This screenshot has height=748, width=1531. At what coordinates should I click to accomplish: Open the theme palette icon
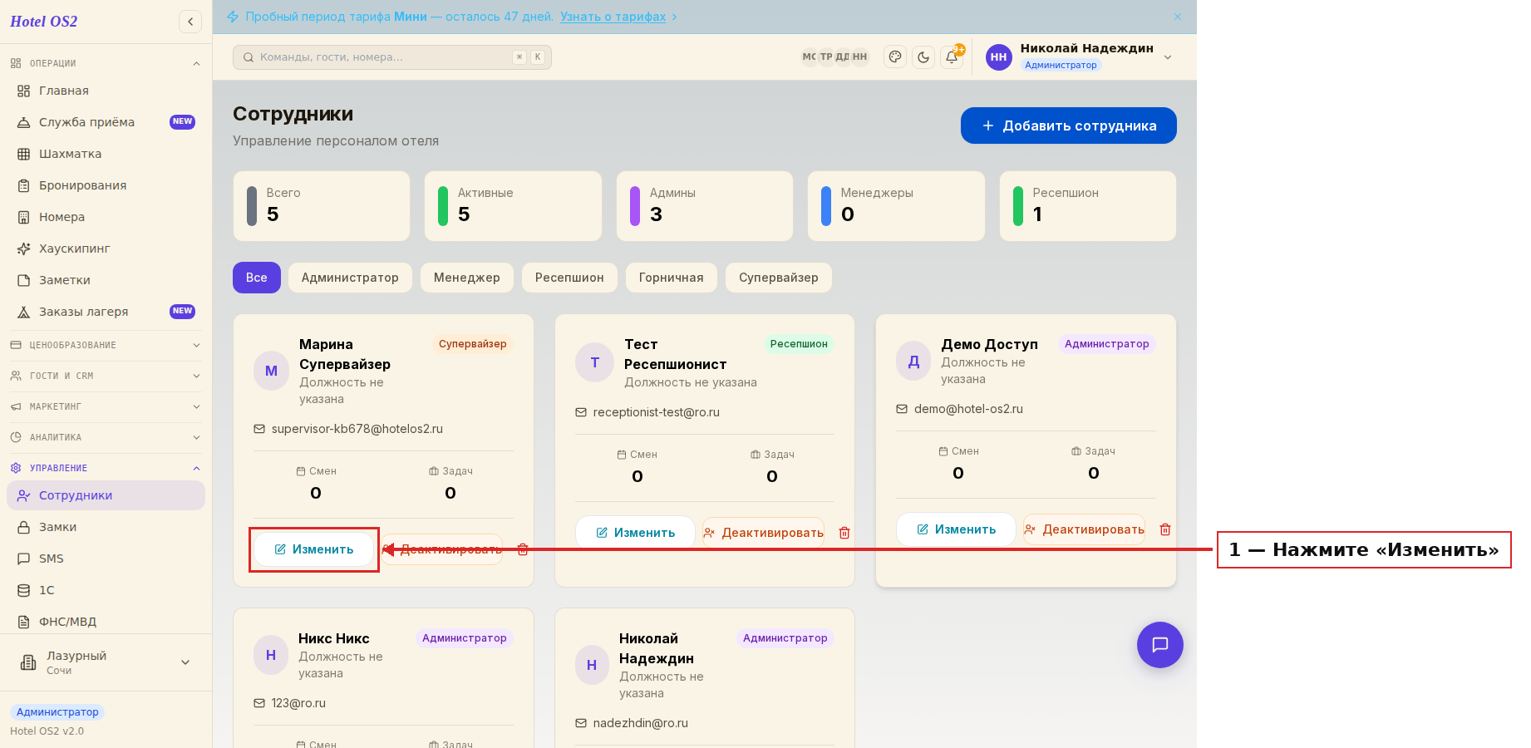point(895,57)
